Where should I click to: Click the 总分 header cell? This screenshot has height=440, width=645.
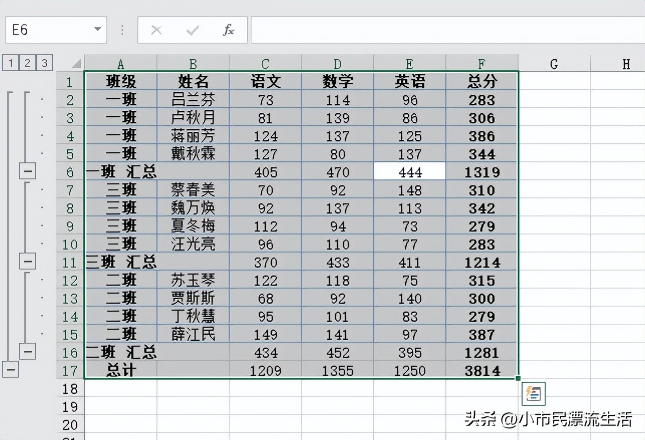482,82
